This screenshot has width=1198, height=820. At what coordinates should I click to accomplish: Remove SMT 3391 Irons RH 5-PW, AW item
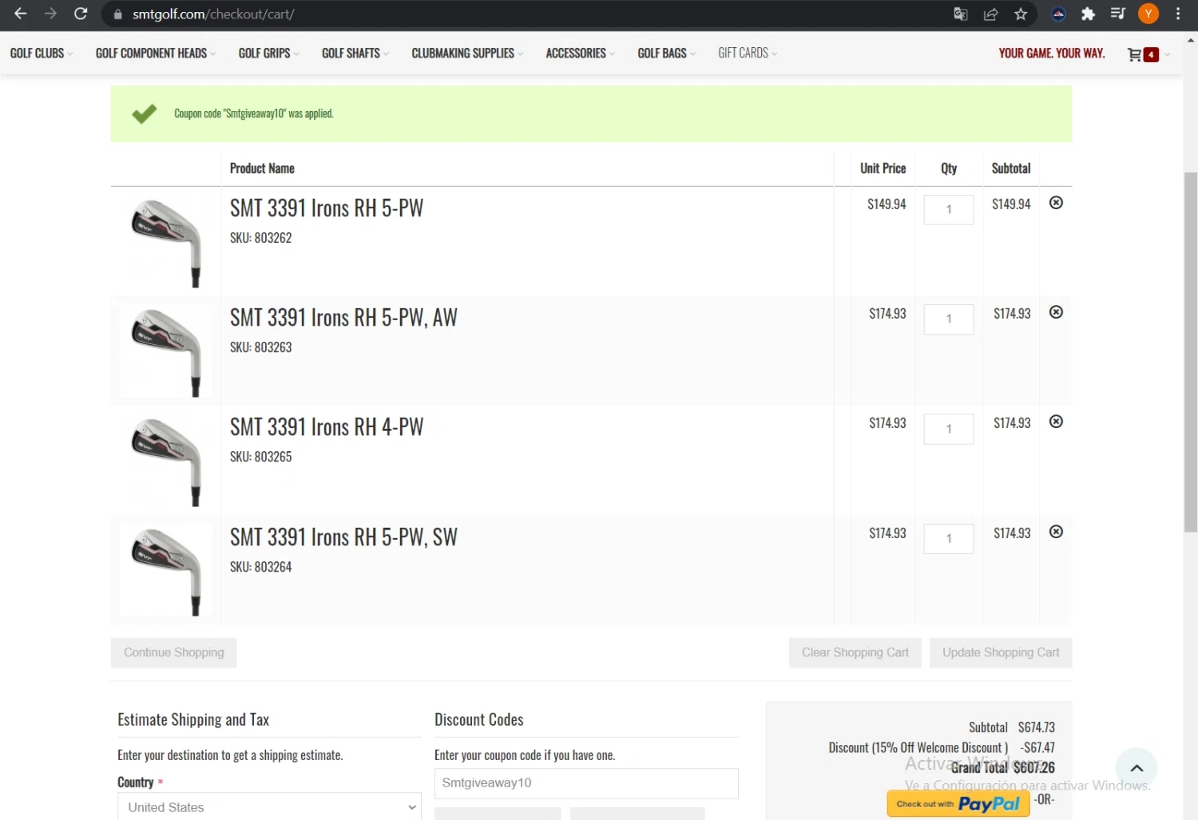coord(1056,312)
